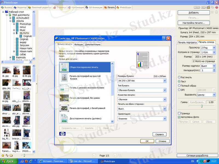Viewport: 219px width, 164px height.
Task: Expand the Photoshop tree folder
Action: coord(14,24)
